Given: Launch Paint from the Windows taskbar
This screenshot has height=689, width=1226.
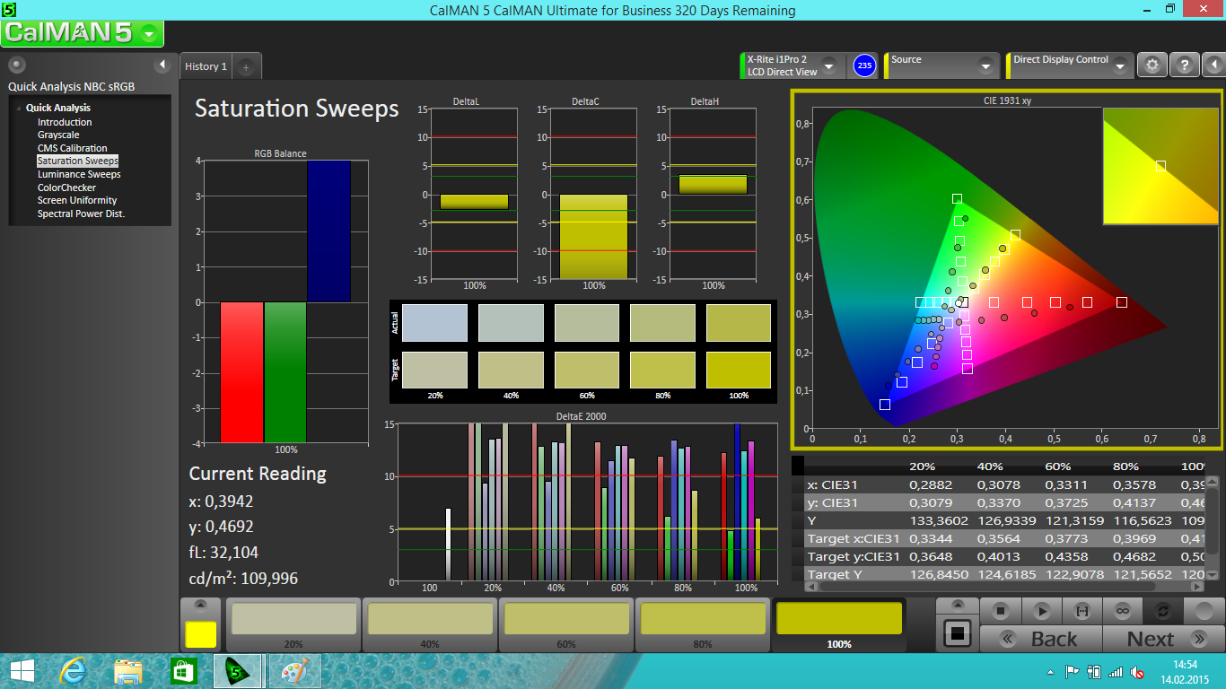Looking at the screenshot, I should click(x=294, y=671).
